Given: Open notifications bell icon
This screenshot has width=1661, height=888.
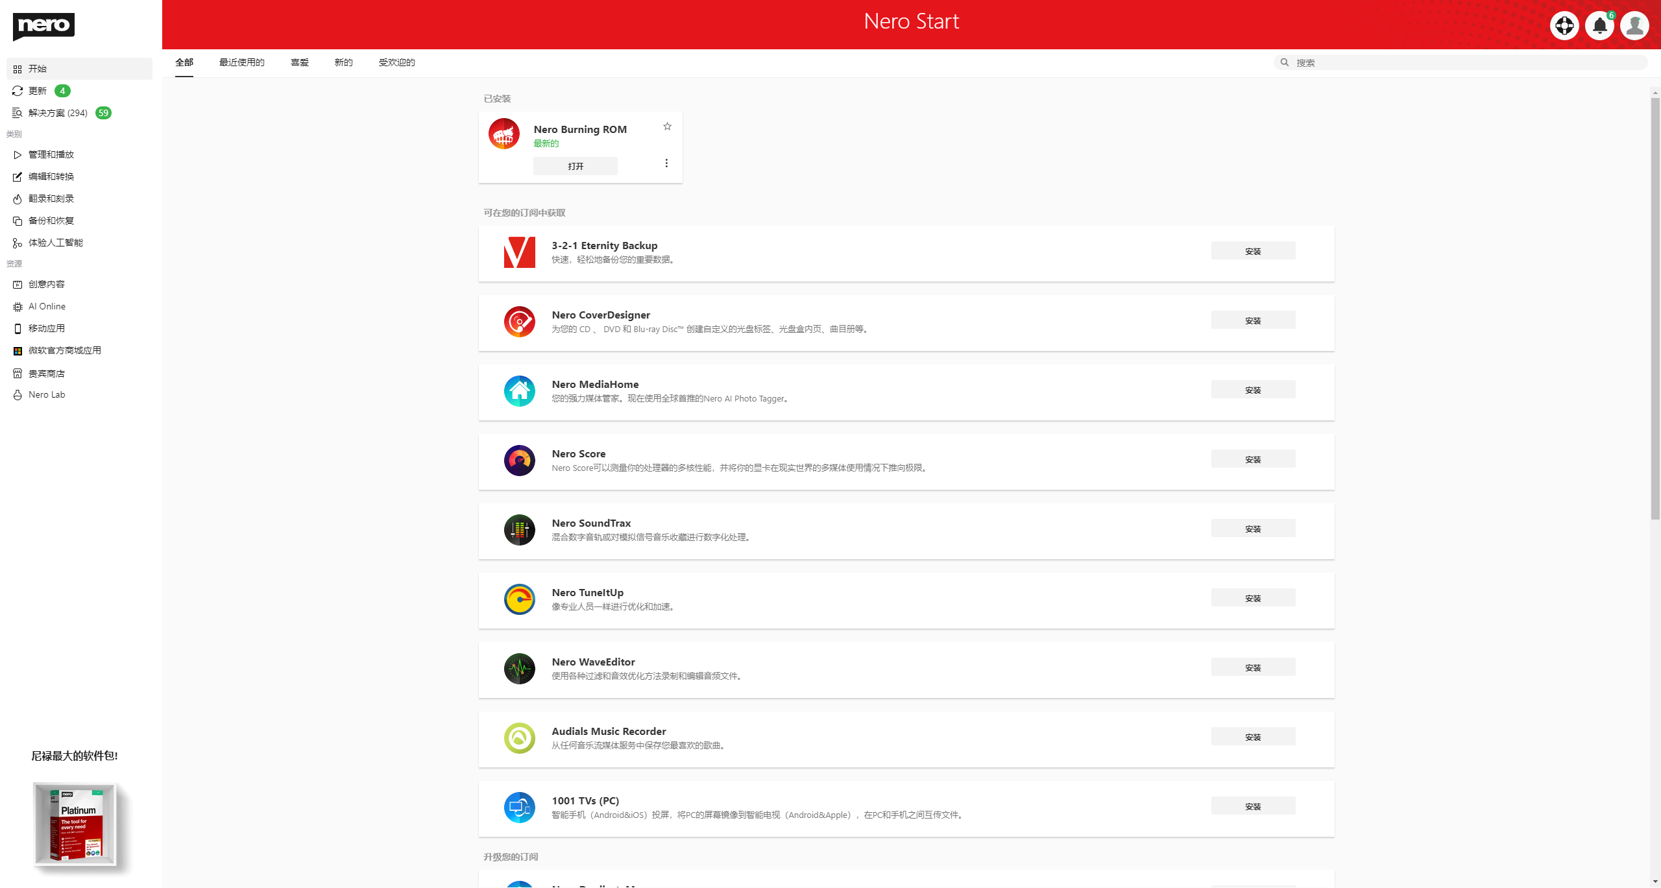Looking at the screenshot, I should [x=1599, y=26].
